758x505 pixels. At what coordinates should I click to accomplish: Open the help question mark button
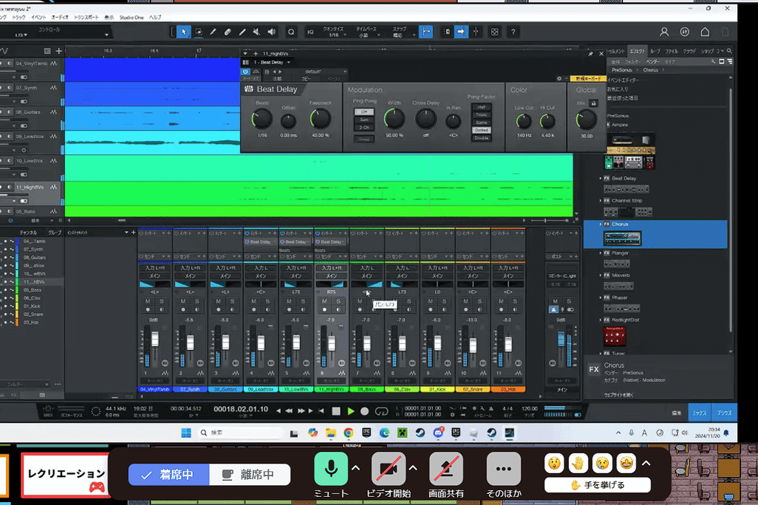click(513, 32)
